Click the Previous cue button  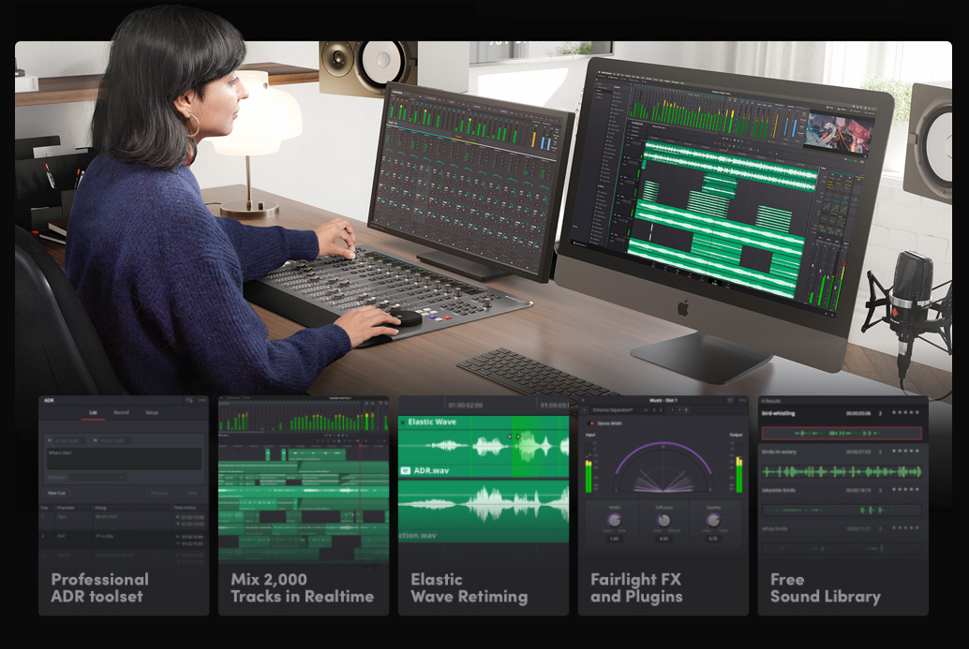point(160,493)
